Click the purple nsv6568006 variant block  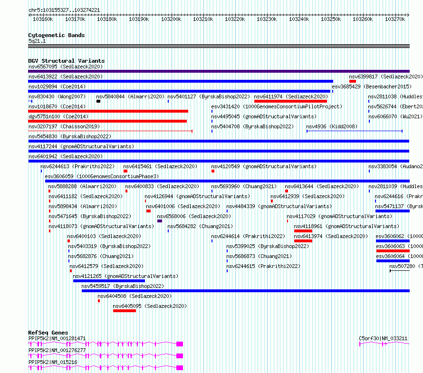point(160,221)
